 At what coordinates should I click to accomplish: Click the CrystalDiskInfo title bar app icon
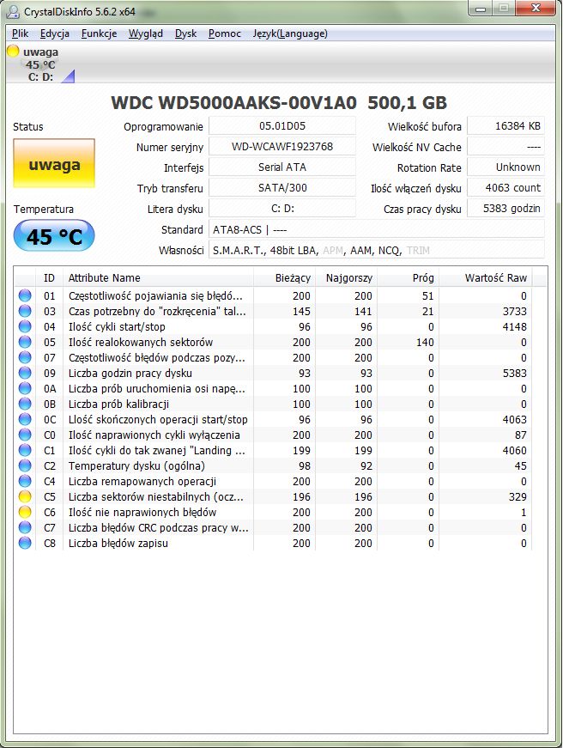pyautogui.click(x=14, y=11)
